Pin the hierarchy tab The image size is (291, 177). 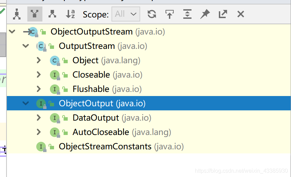tap(205, 14)
